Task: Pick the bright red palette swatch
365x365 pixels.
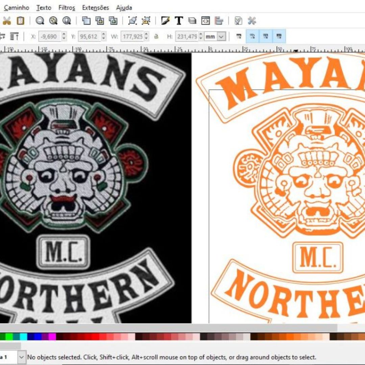Action: click(96, 336)
